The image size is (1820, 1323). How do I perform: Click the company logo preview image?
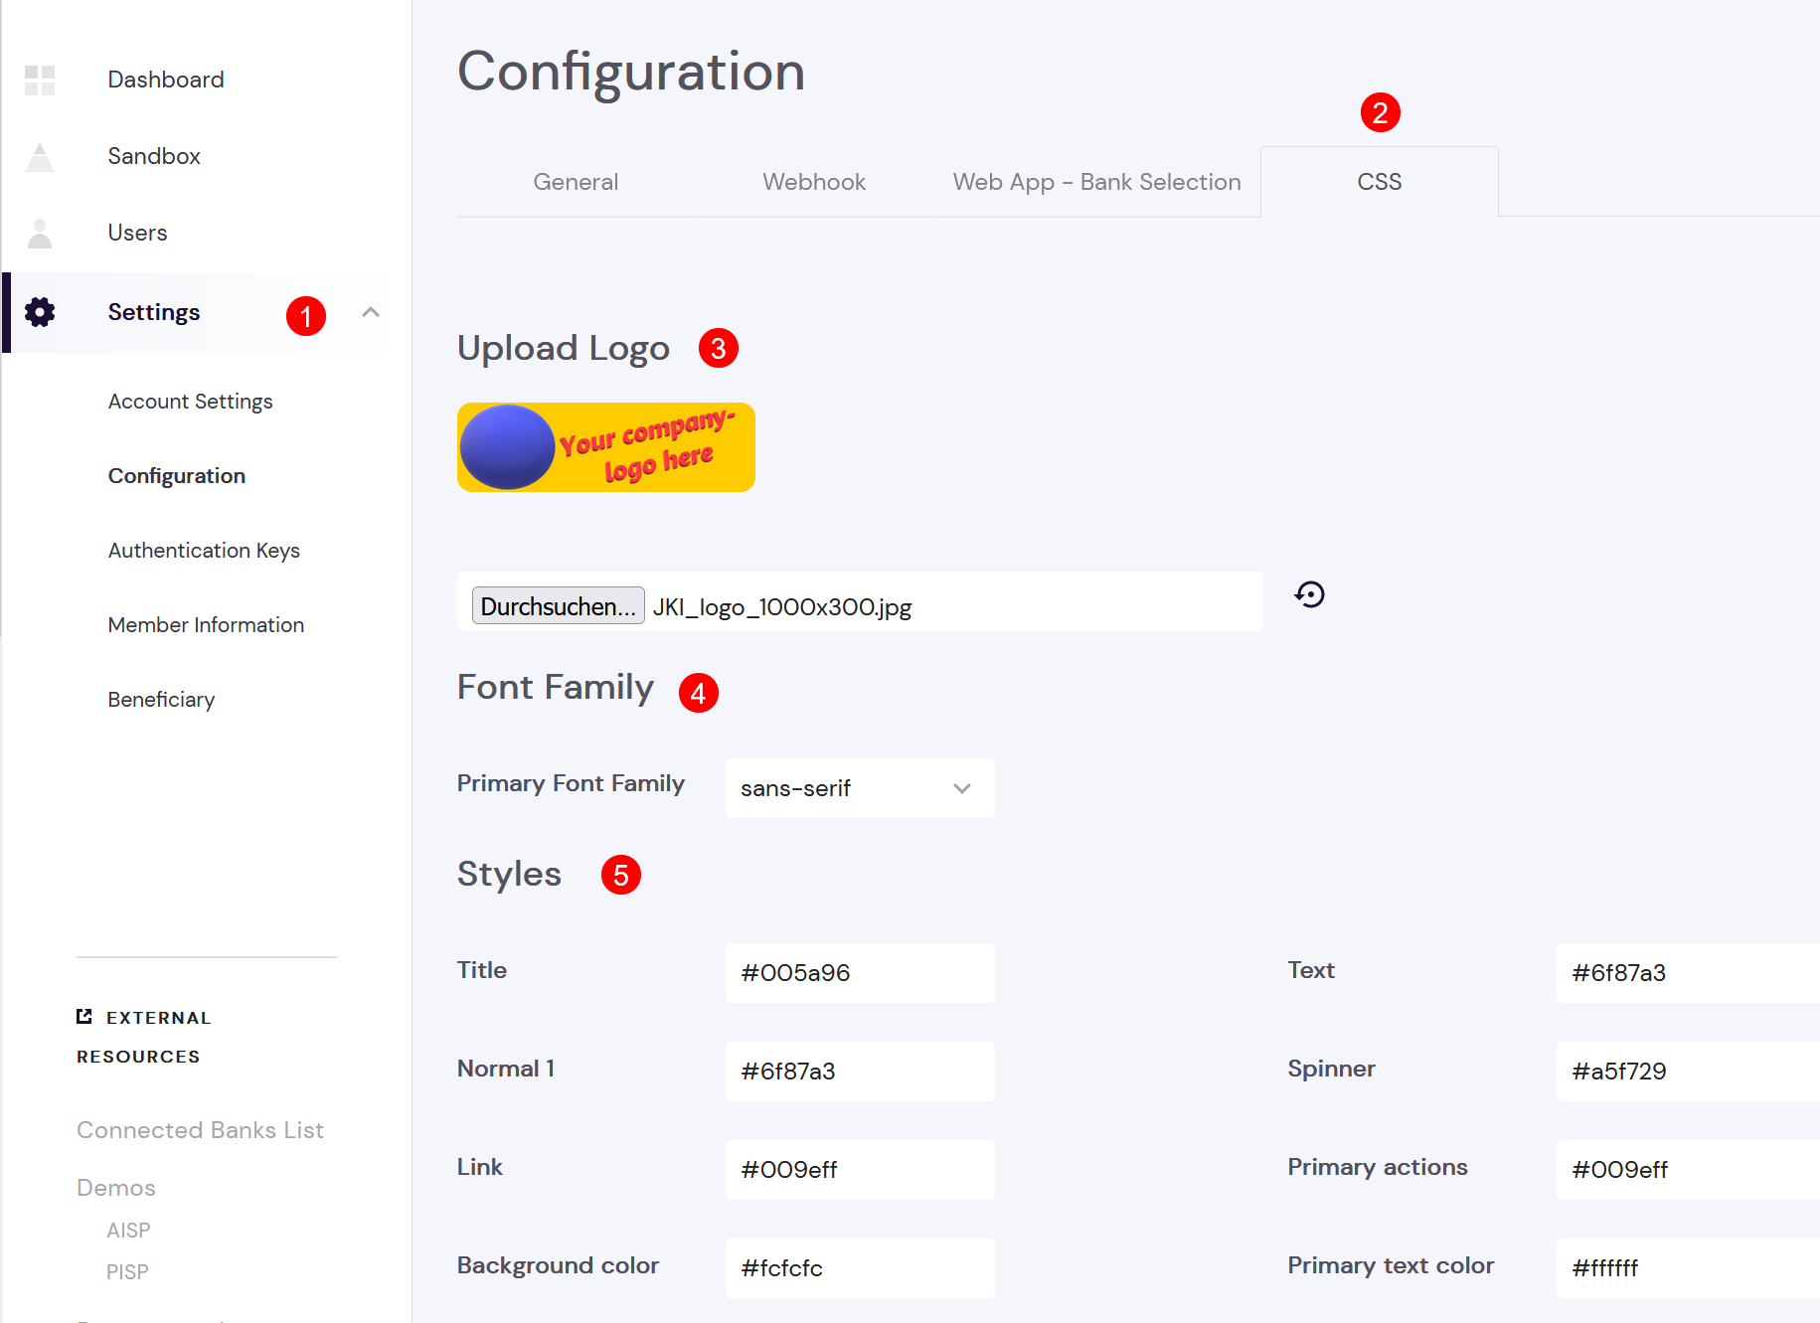click(606, 447)
